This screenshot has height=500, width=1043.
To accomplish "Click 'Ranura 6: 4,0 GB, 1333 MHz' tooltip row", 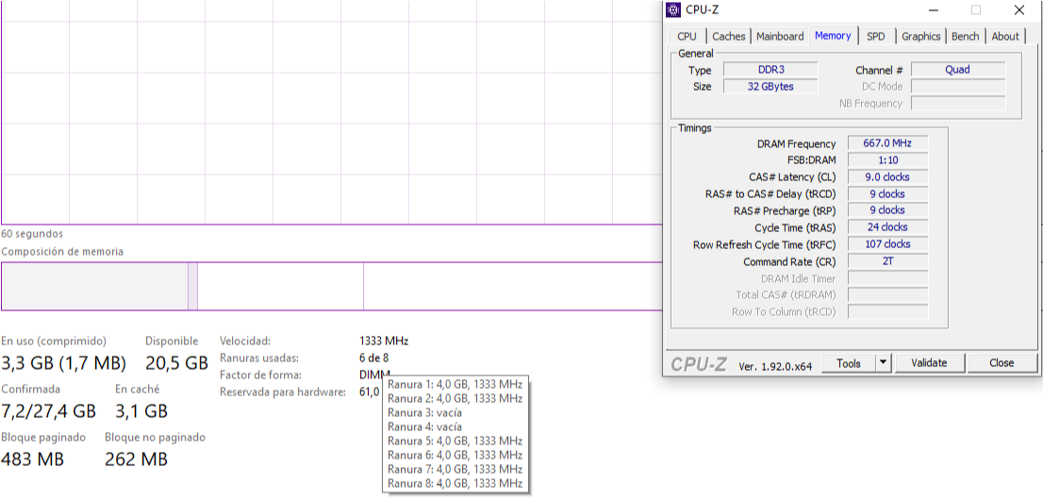I will (x=455, y=455).
